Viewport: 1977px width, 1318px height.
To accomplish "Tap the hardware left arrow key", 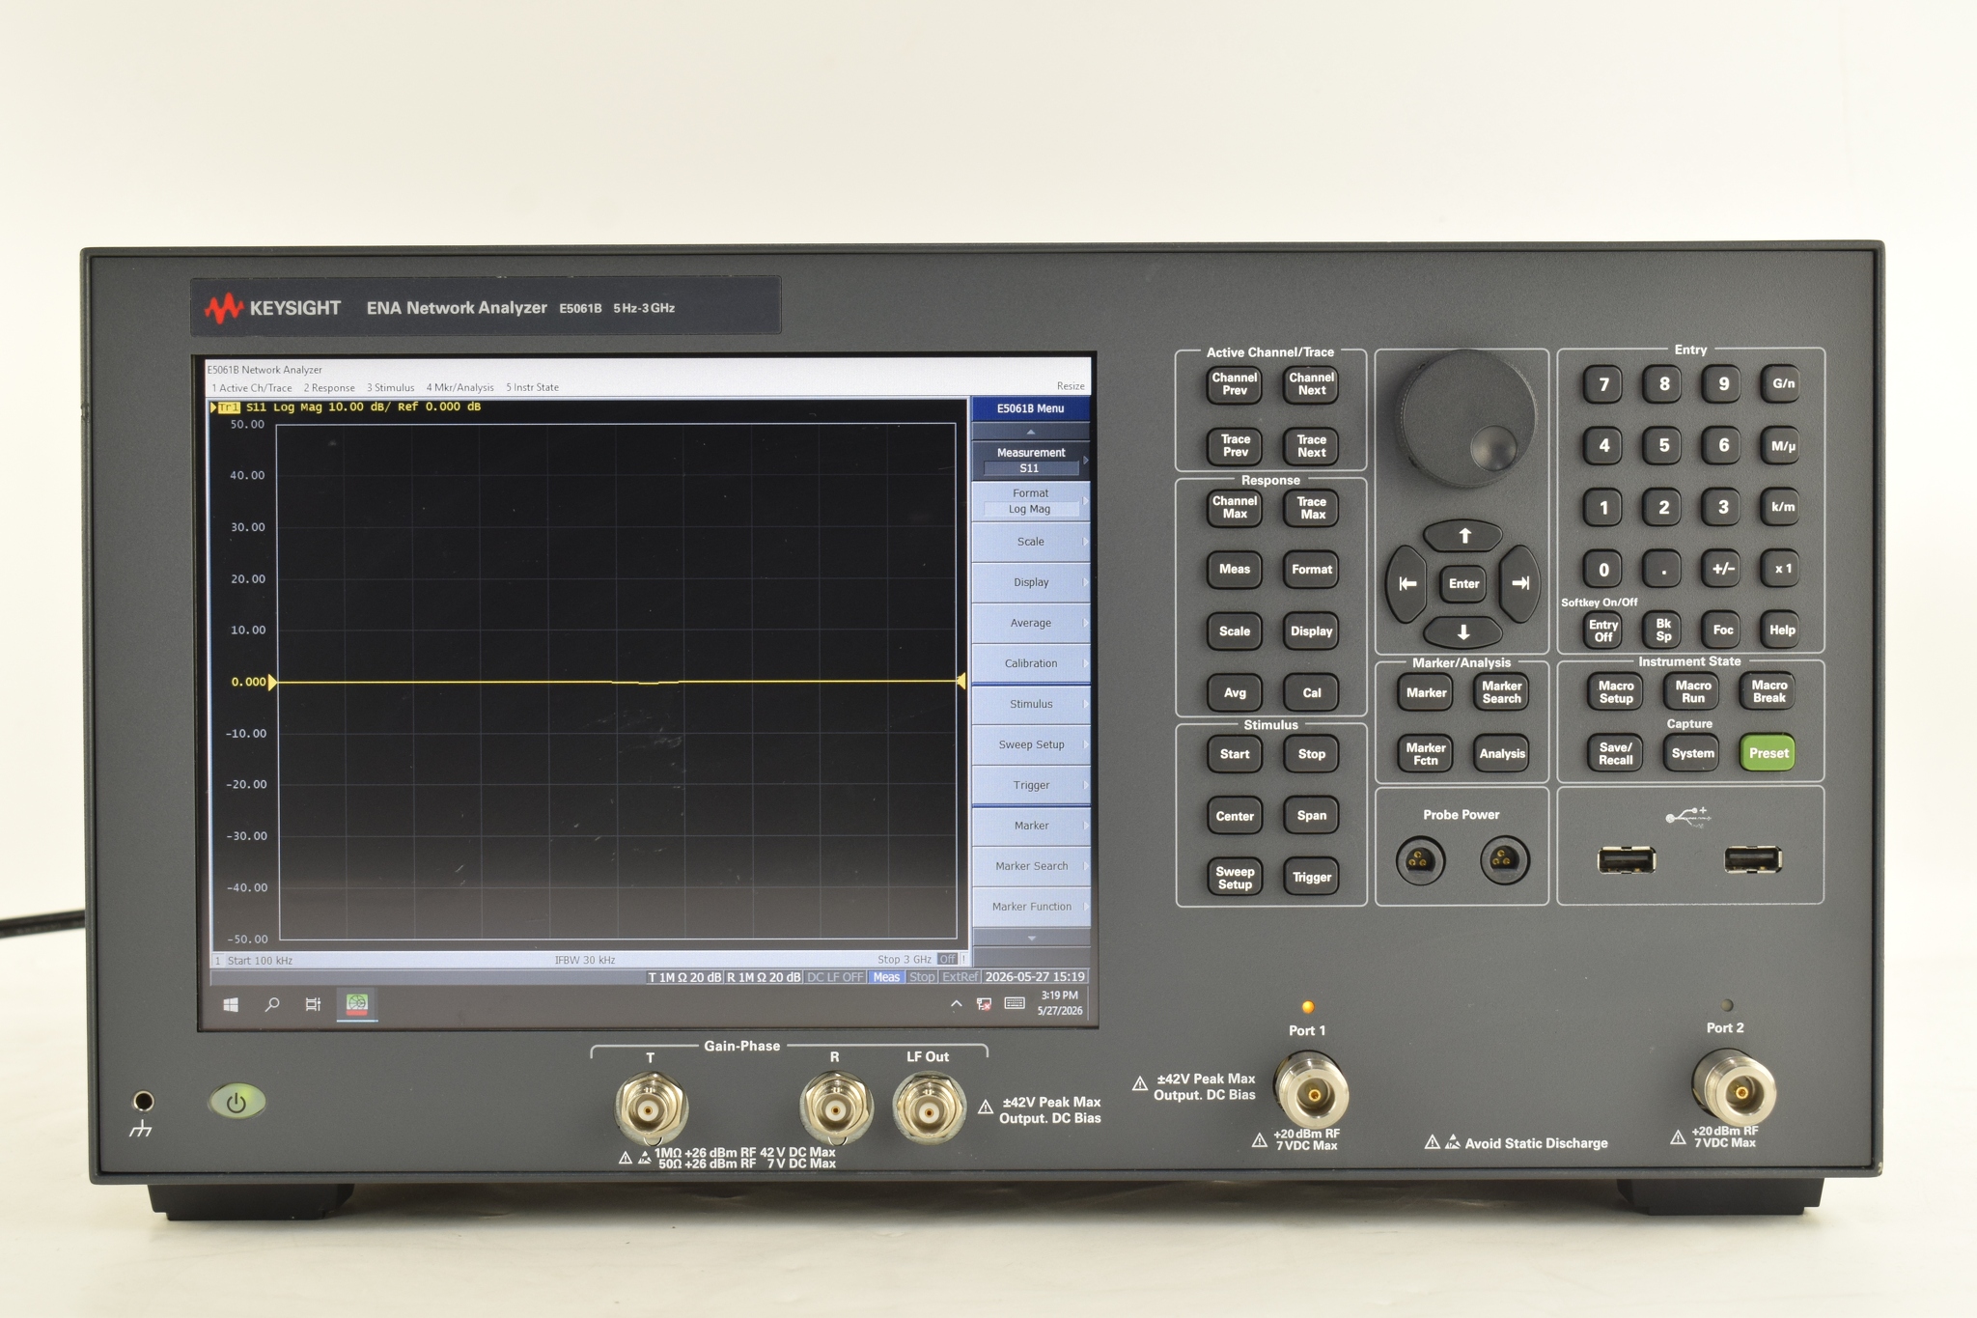I will (x=1406, y=583).
